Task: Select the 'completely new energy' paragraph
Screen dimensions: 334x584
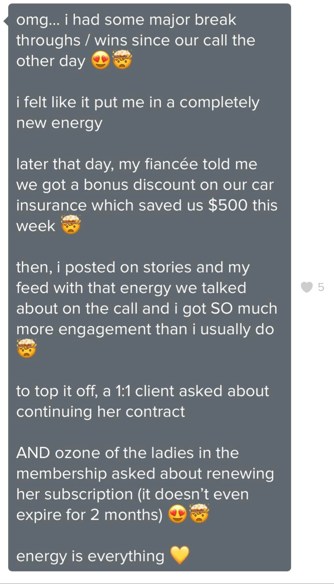Action: point(137,113)
